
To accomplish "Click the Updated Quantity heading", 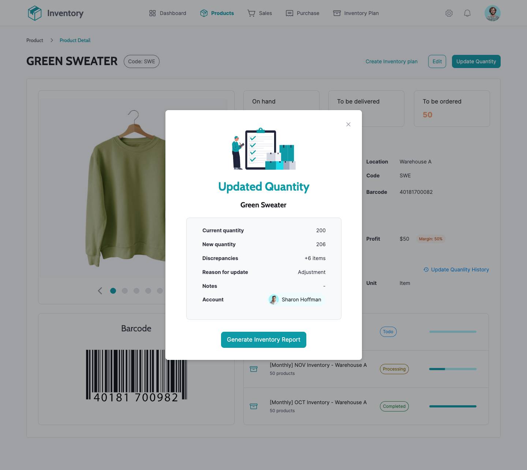I will pos(264,187).
